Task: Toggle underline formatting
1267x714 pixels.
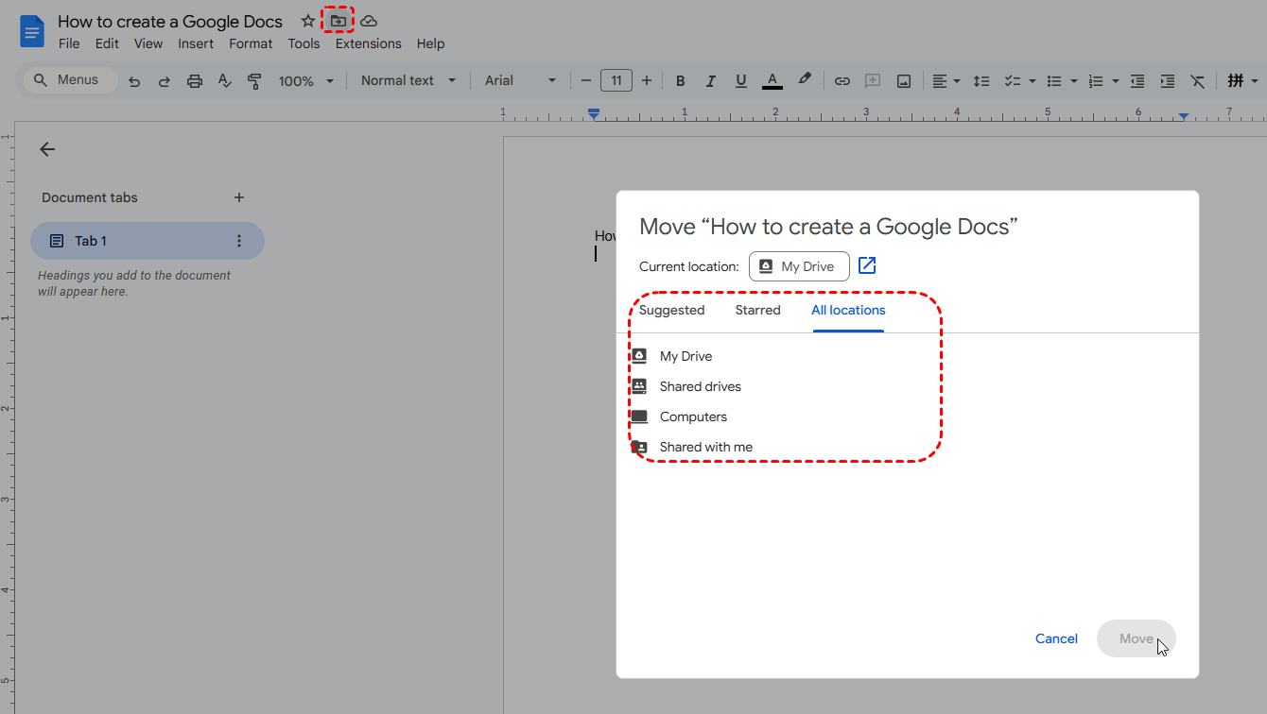Action: click(x=740, y=81)
